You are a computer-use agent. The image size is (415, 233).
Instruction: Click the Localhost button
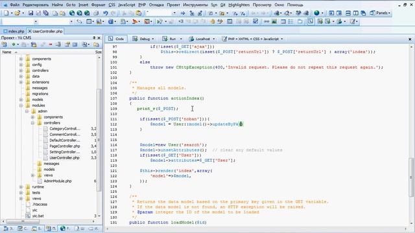tap(200, 39)
